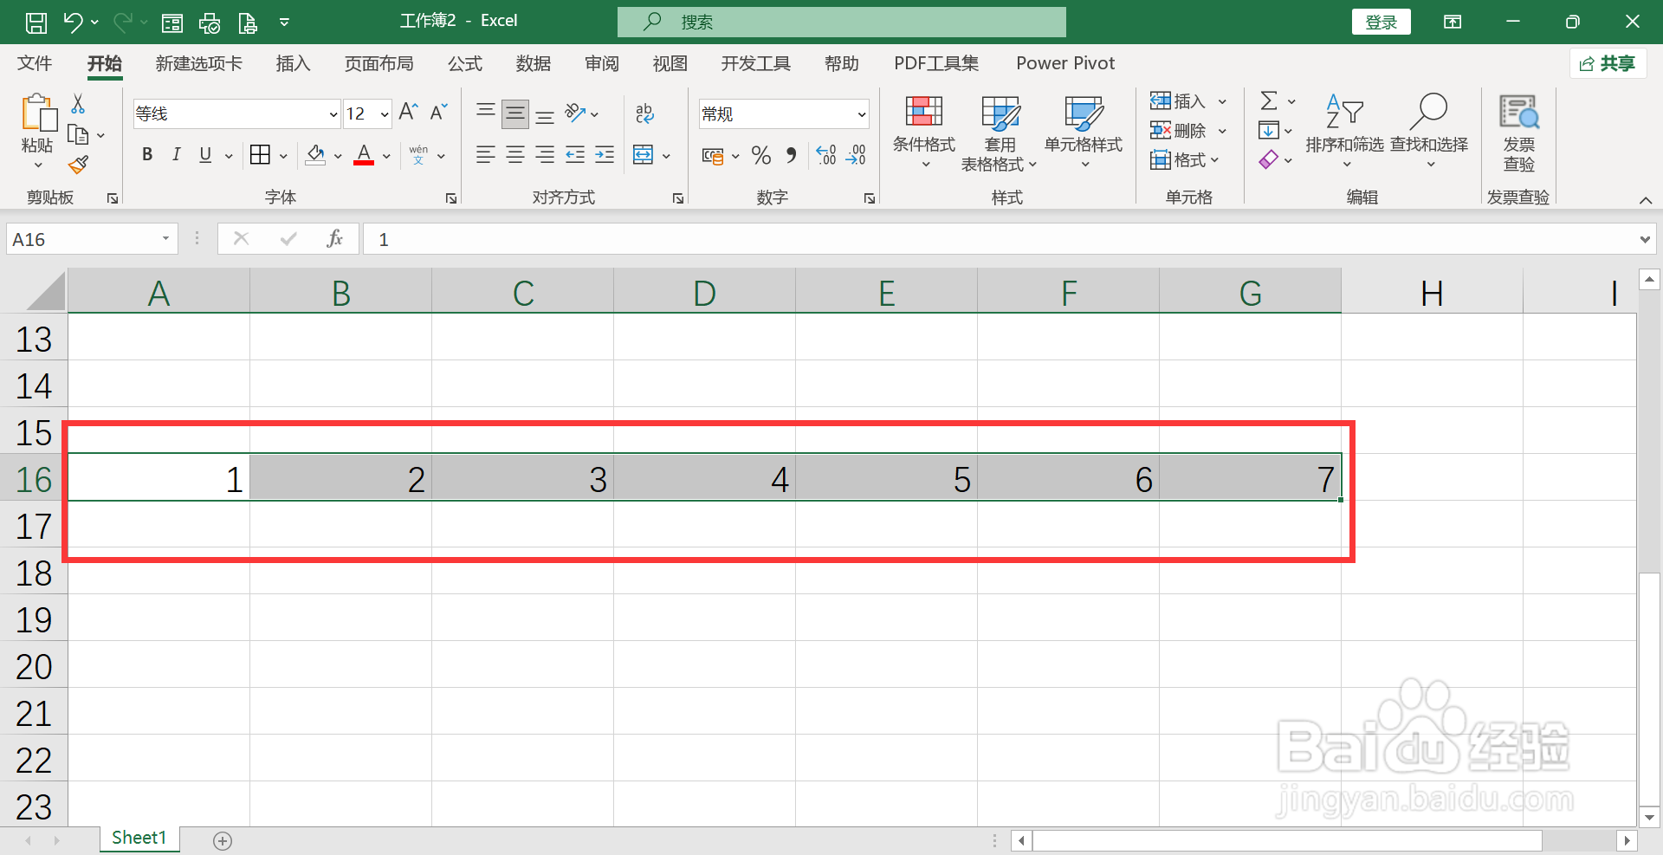1663x855 pixels.
Task: Toggle middle vertical alignment
Action: 515,113
